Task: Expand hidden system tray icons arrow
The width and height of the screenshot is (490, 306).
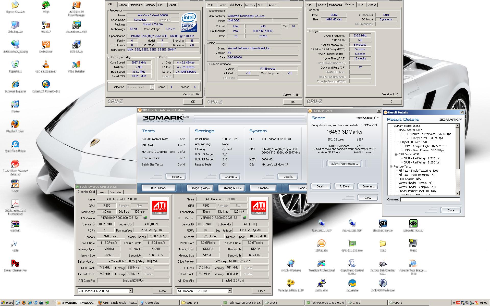Action: 454,303
